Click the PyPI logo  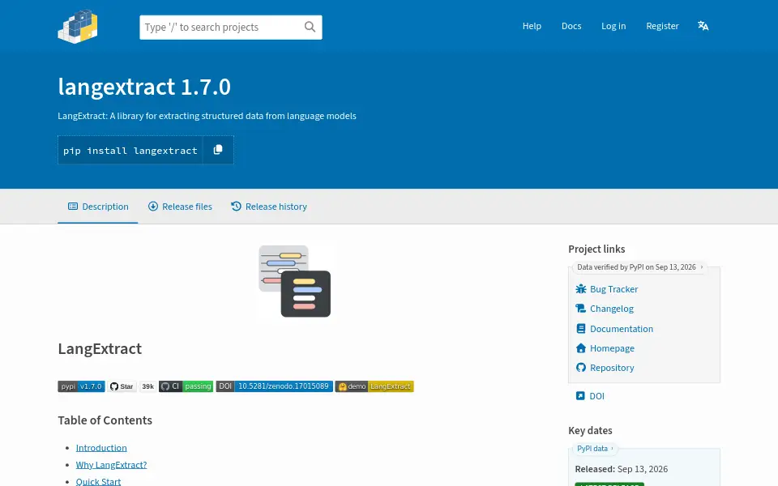(x=78, y=27)
